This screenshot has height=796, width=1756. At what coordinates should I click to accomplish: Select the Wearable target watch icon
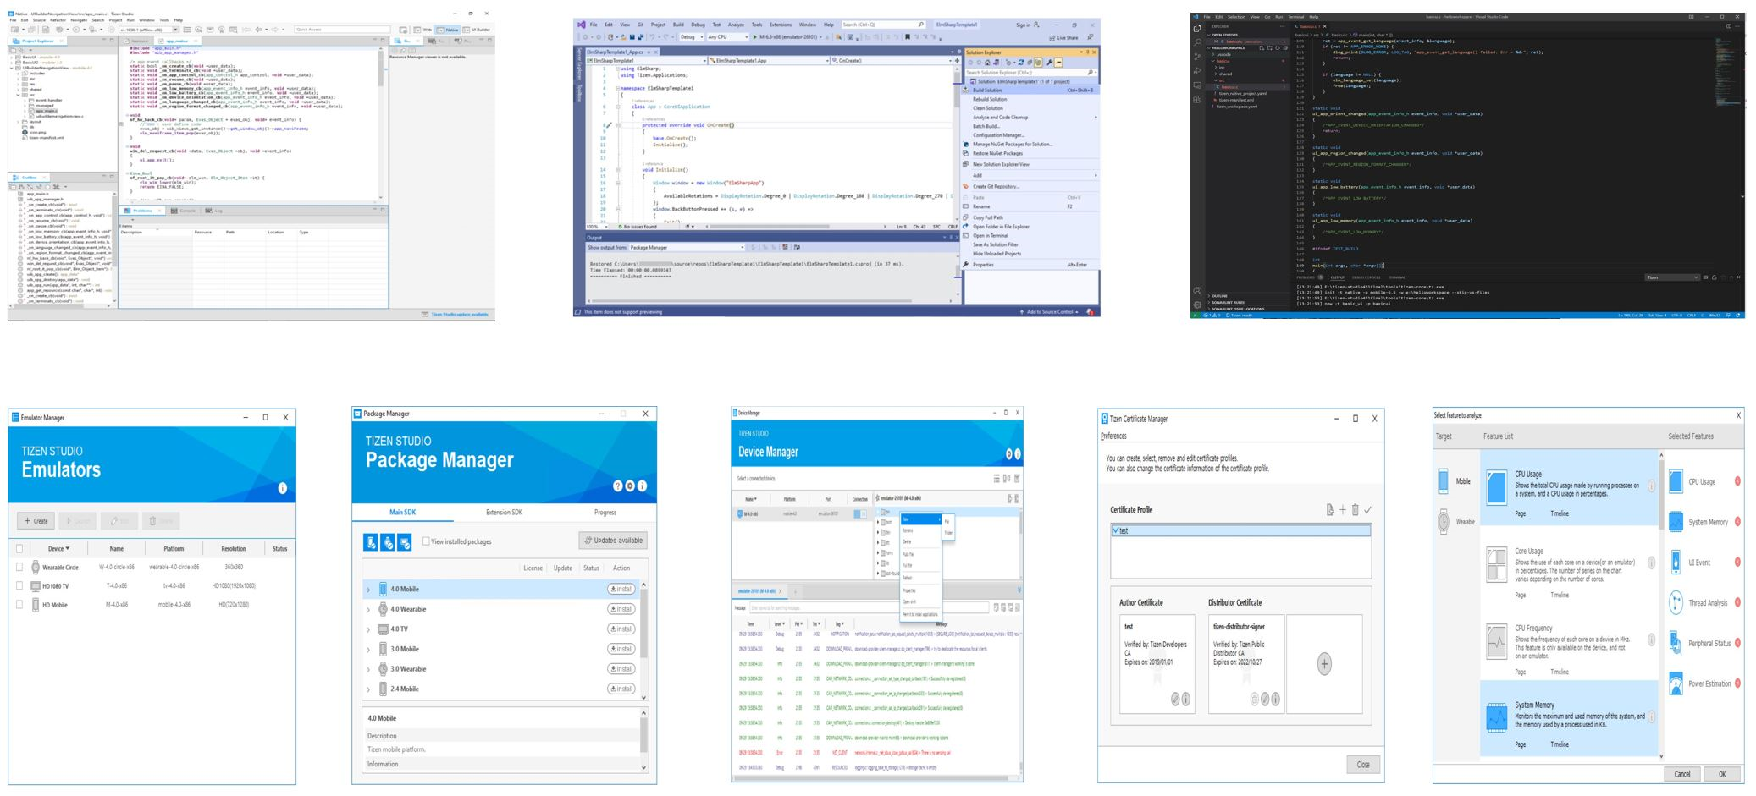[x=1444, y=522]
